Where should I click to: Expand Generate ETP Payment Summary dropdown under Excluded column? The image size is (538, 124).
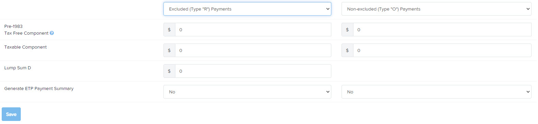247,92
